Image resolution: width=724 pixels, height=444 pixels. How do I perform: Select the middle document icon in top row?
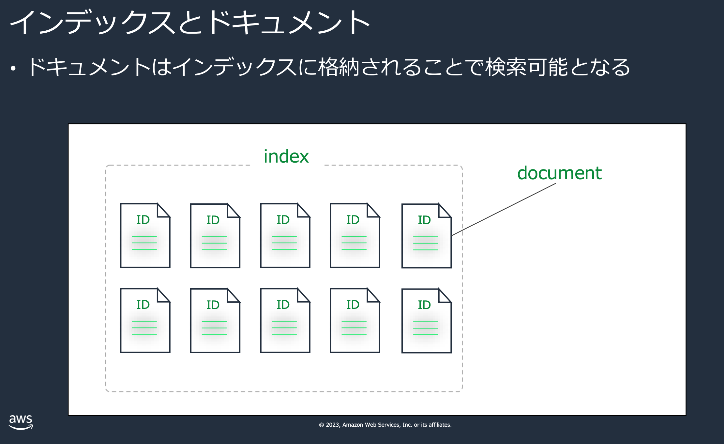tap(285, 235)
